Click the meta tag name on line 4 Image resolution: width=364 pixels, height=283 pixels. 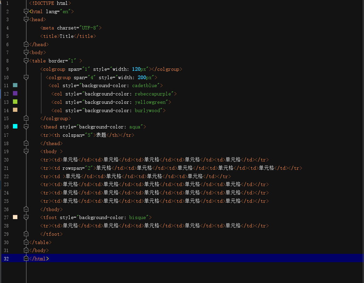point(48,28)
